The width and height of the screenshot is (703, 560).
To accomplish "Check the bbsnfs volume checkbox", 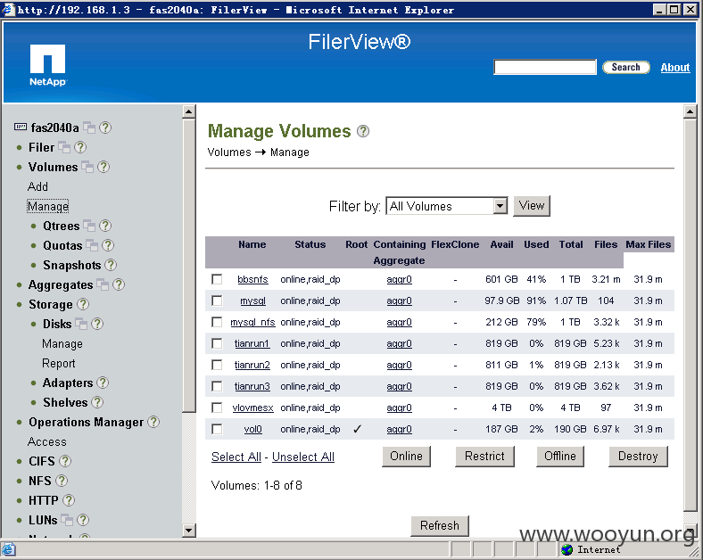I will 217,279.
